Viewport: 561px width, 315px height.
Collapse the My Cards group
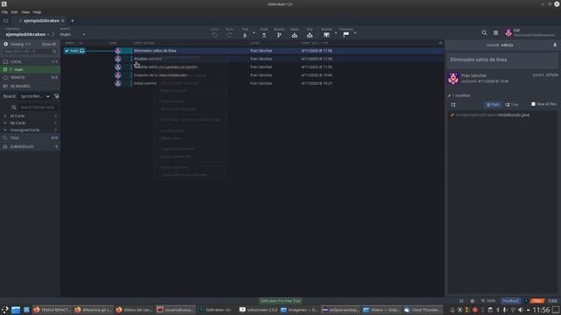30,122
